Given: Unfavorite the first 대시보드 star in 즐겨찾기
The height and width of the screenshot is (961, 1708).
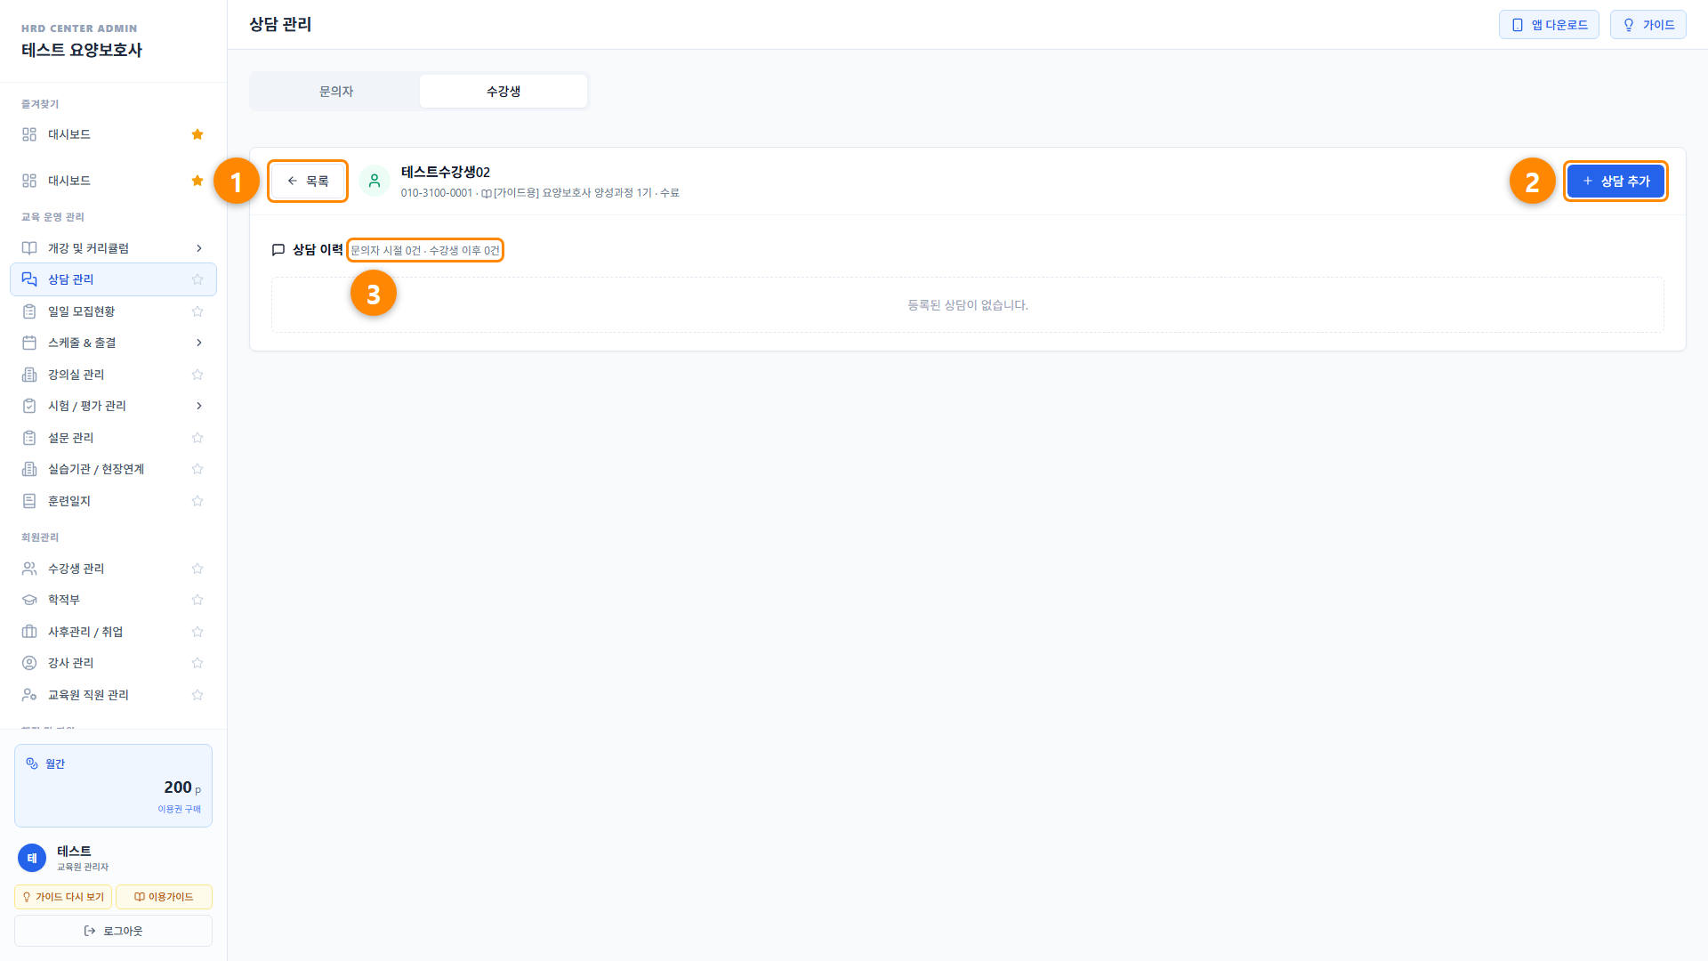Looking at the screenshot, I should pos(197,134).
